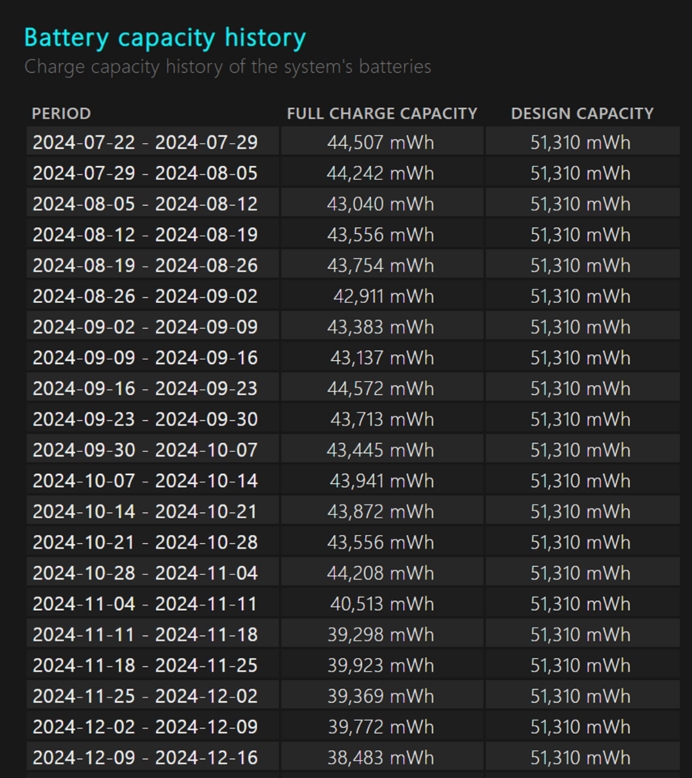
Task: Click the FULL CHARGE CAPACITY column header
Action: [x=382, y=114]
